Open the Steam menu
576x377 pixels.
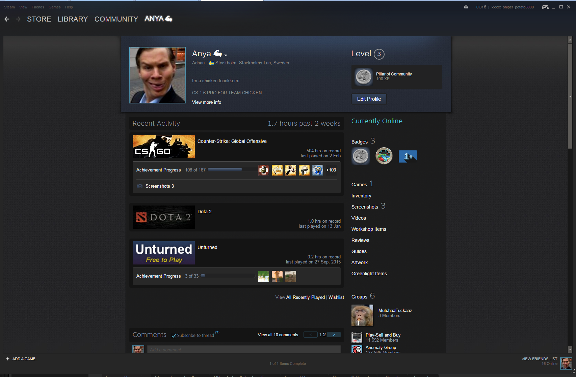point(9,7)
